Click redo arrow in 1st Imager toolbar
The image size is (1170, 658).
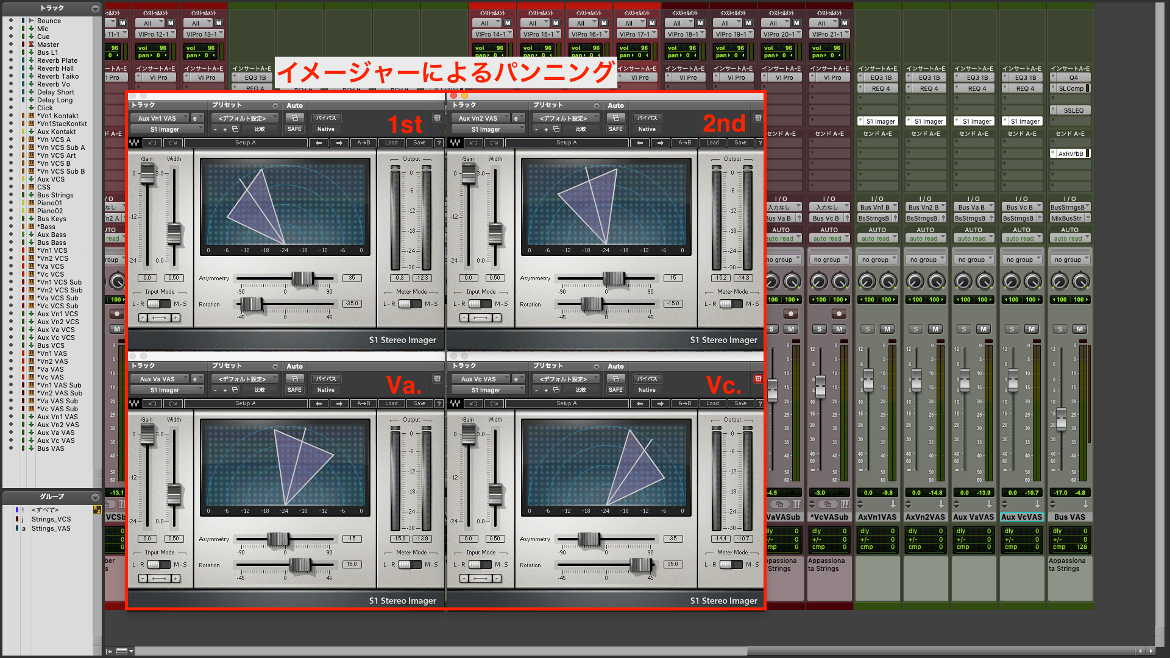(x=173, y=143)
